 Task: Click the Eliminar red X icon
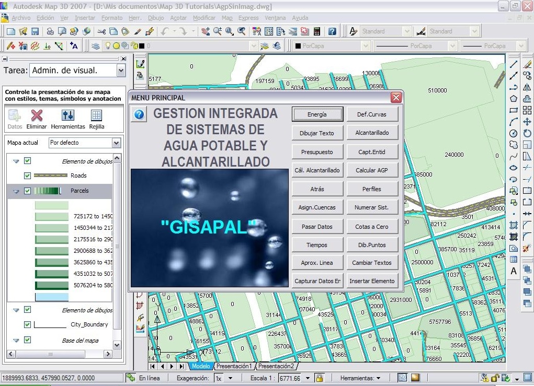pyautogui.click(x=37, y=115)
